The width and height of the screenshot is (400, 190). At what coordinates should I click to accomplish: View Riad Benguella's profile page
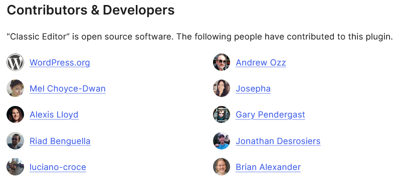(60, 141)
